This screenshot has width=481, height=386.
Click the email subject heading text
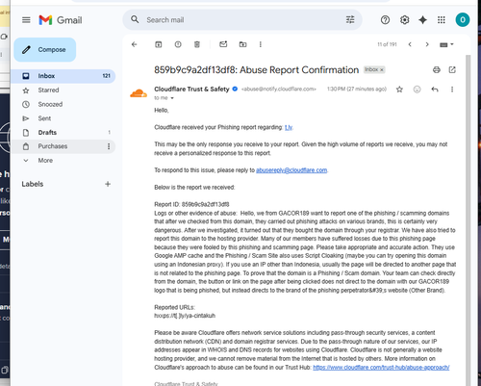256,70
